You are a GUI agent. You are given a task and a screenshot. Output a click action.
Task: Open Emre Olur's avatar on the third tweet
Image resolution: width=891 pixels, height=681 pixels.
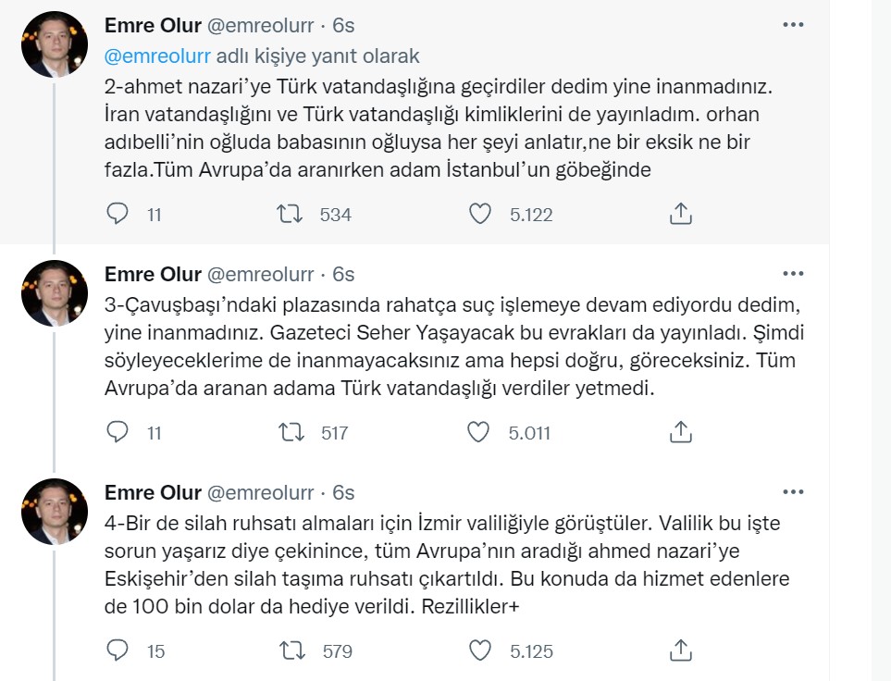[x=55, y=512]
